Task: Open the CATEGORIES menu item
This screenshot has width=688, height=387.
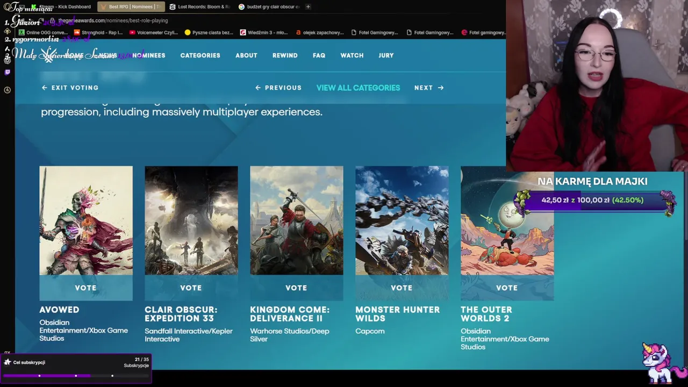Action: [x=200, y=55]
